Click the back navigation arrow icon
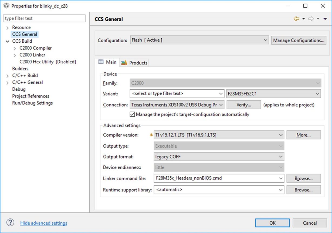The image size is (332, 233). pyautogui.click(x=296, y=19)
